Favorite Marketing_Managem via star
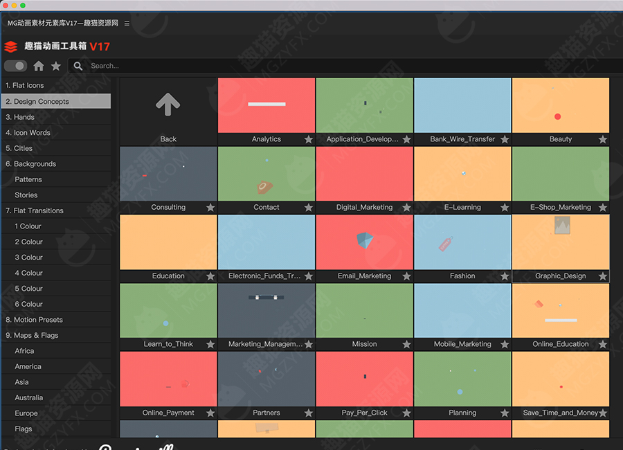The width and height of the screenshot is (623, 450). coord(308,344)
